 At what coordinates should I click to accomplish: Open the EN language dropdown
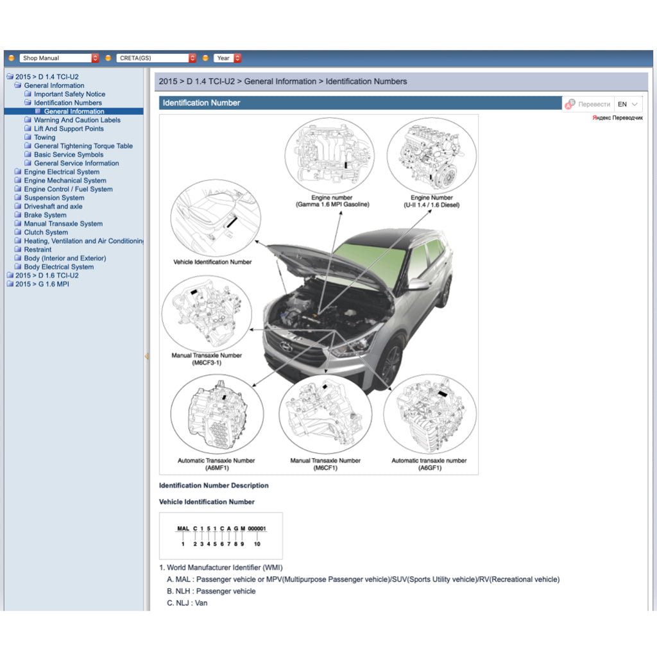pyautogui.click(x=627, y=104)
